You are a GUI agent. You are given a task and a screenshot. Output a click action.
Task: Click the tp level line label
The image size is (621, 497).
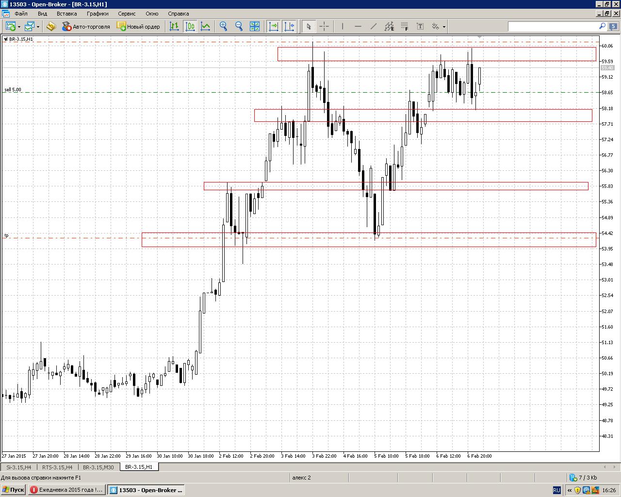(6, 235)
